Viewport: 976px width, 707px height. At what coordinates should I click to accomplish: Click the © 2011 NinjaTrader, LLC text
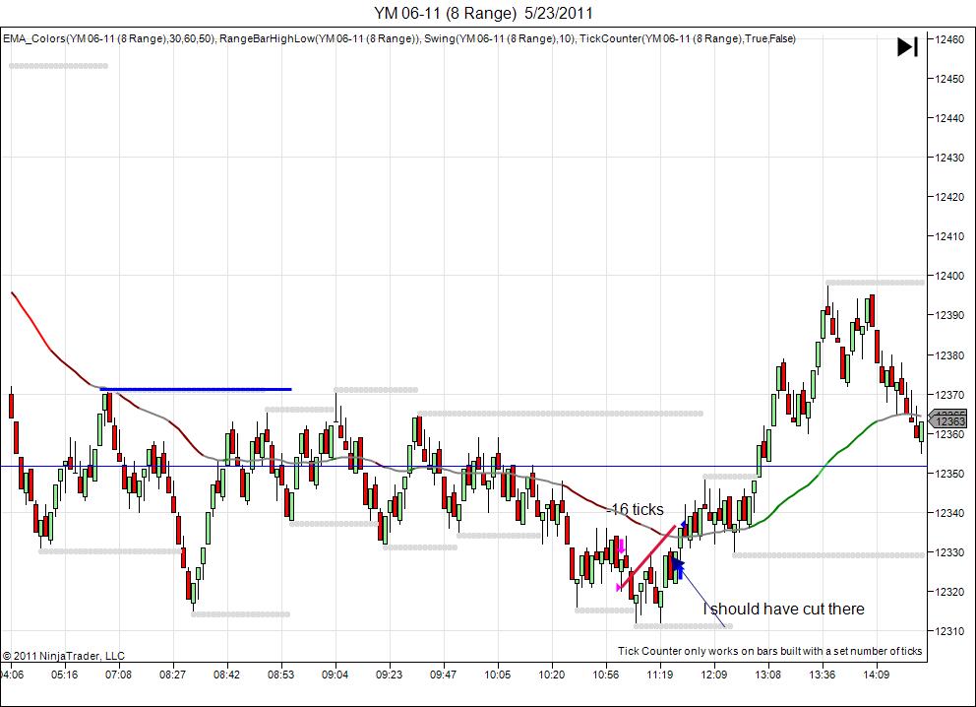[64, 656]
